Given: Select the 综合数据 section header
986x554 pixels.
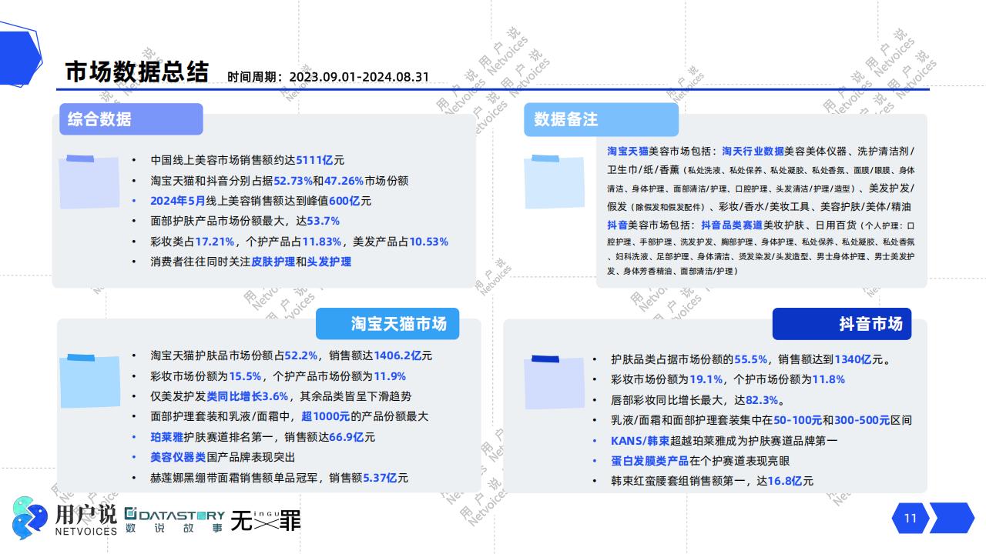Looking at the screenshot, I should click(131, 119).
